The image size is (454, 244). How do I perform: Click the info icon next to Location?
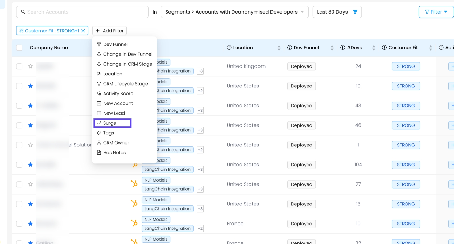[x=229, y=48]
